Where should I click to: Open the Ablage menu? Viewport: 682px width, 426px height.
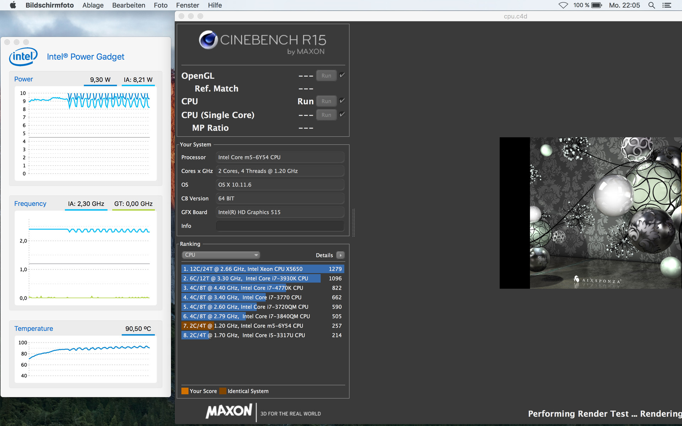(93, 5)
